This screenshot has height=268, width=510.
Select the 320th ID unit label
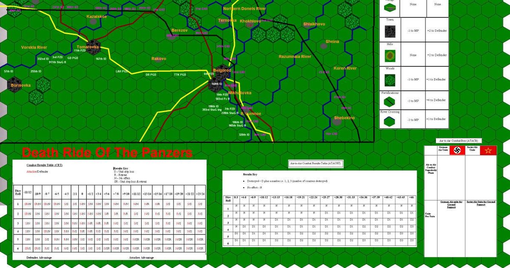click(x=244, y=135)
